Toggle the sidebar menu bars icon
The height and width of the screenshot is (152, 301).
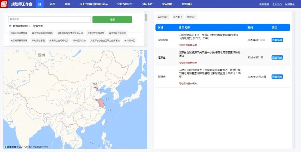pos(40,4)
